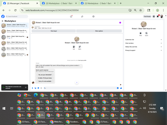This screenshot has width=167, height=125.
Task: Choose the GIF icon in composer
Action: pos(41,88)
